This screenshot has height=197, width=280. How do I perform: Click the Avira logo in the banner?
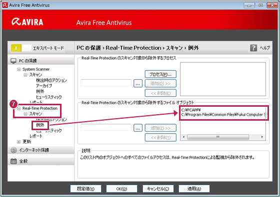click(x=27, y=22)
